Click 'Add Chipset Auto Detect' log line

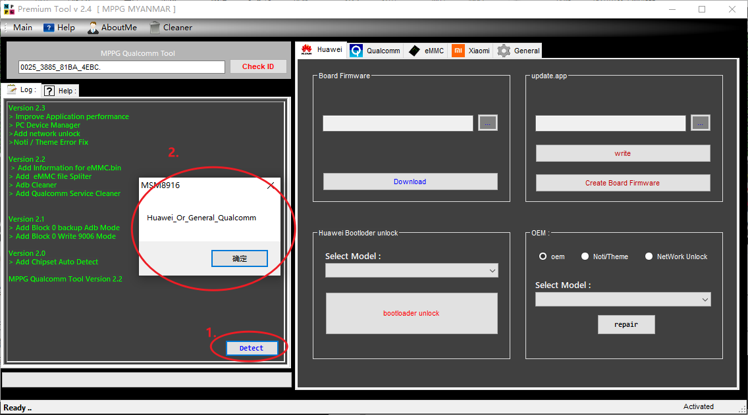click(x=53, y=262)
